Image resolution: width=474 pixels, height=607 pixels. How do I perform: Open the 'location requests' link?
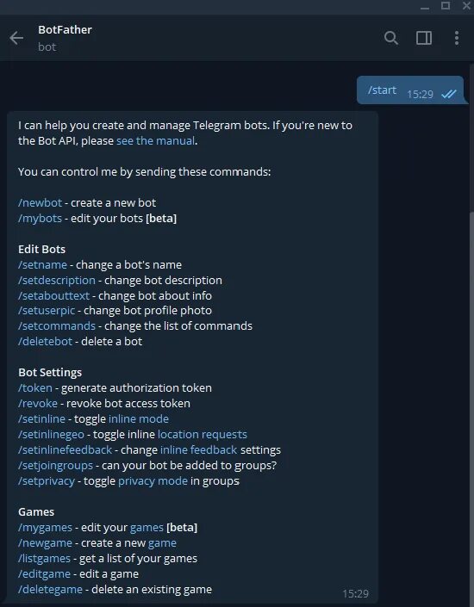click(x=203, y=434)
